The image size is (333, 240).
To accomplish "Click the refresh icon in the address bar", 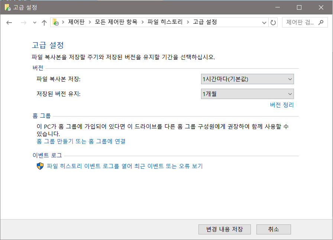I will (x=273, y=22).
